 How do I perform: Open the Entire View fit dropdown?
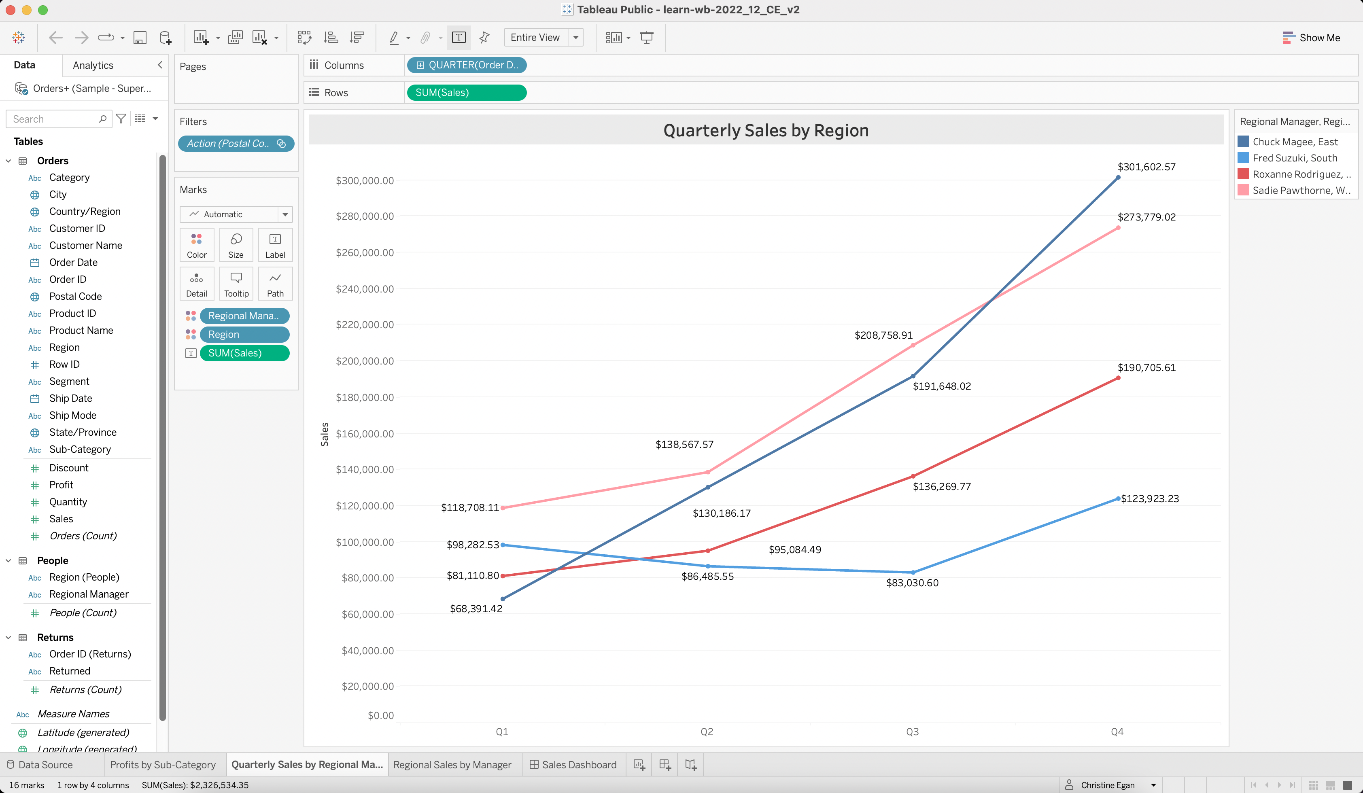576,37
